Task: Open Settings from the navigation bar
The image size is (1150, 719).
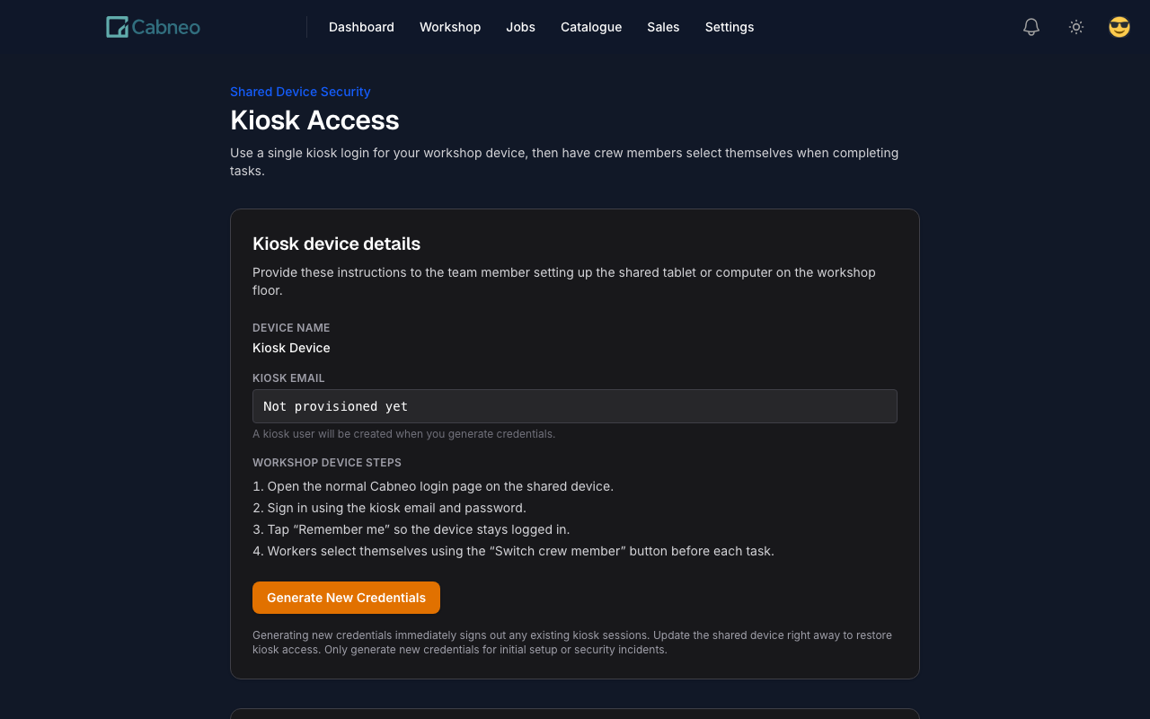Action: coord(729,27)
